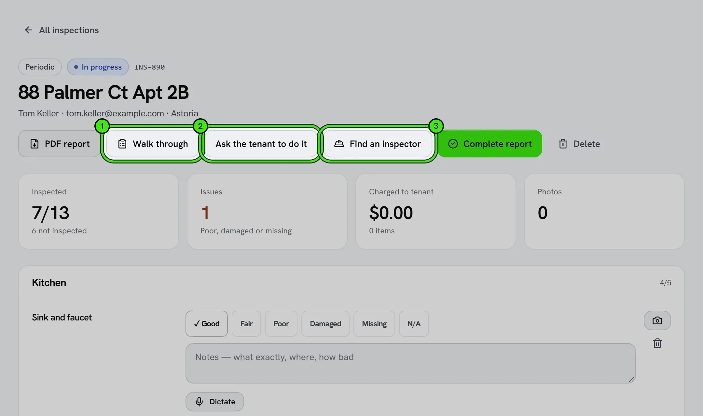This screenshot has width=703, height=416.
Task: Click the trash icon beside Delete
Action: 563,144
